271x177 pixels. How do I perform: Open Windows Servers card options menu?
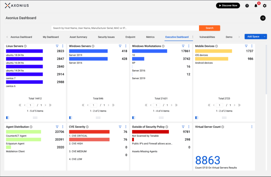(x=126, y=46)
